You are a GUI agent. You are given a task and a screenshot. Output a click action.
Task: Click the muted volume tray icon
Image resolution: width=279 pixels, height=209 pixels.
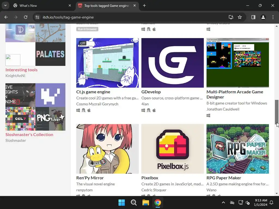coord(247,202)
